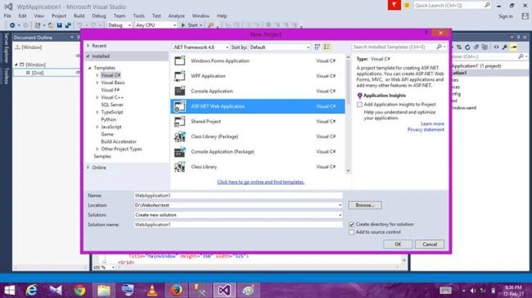Click the Save All toolbar icon

pos(68,25)
